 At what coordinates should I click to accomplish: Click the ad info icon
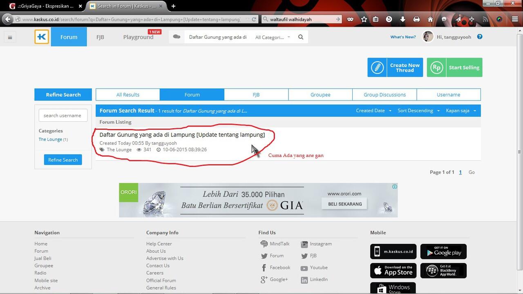pos(395,187)
